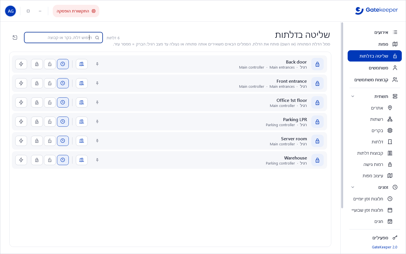Click the '6 דלתות' door count text
Screen dimensions: 406x254
[113, 38]
